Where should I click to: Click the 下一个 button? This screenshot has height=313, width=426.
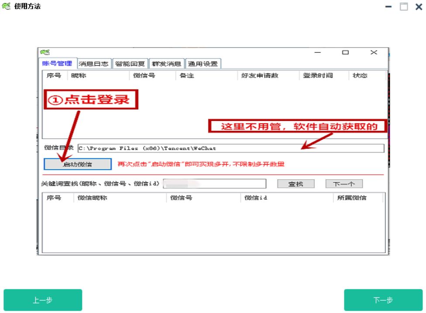pos(344,184)
